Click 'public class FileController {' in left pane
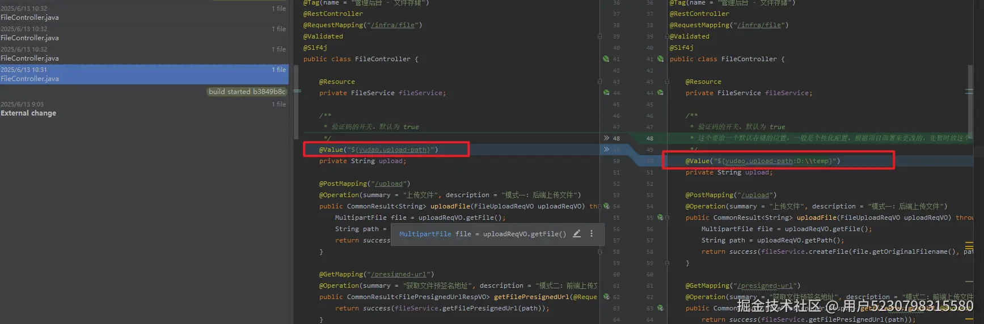984x324 pixels. [361, 59]
